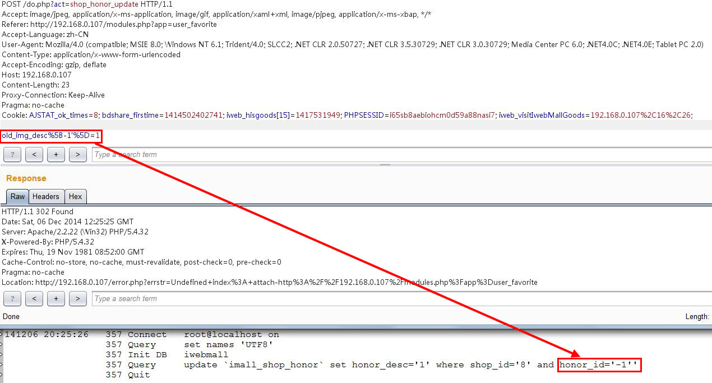Click the Cache-Control response header line
The height and width of the screenshot is (383, 712).
pyautogui.click(x=142, y=262)
